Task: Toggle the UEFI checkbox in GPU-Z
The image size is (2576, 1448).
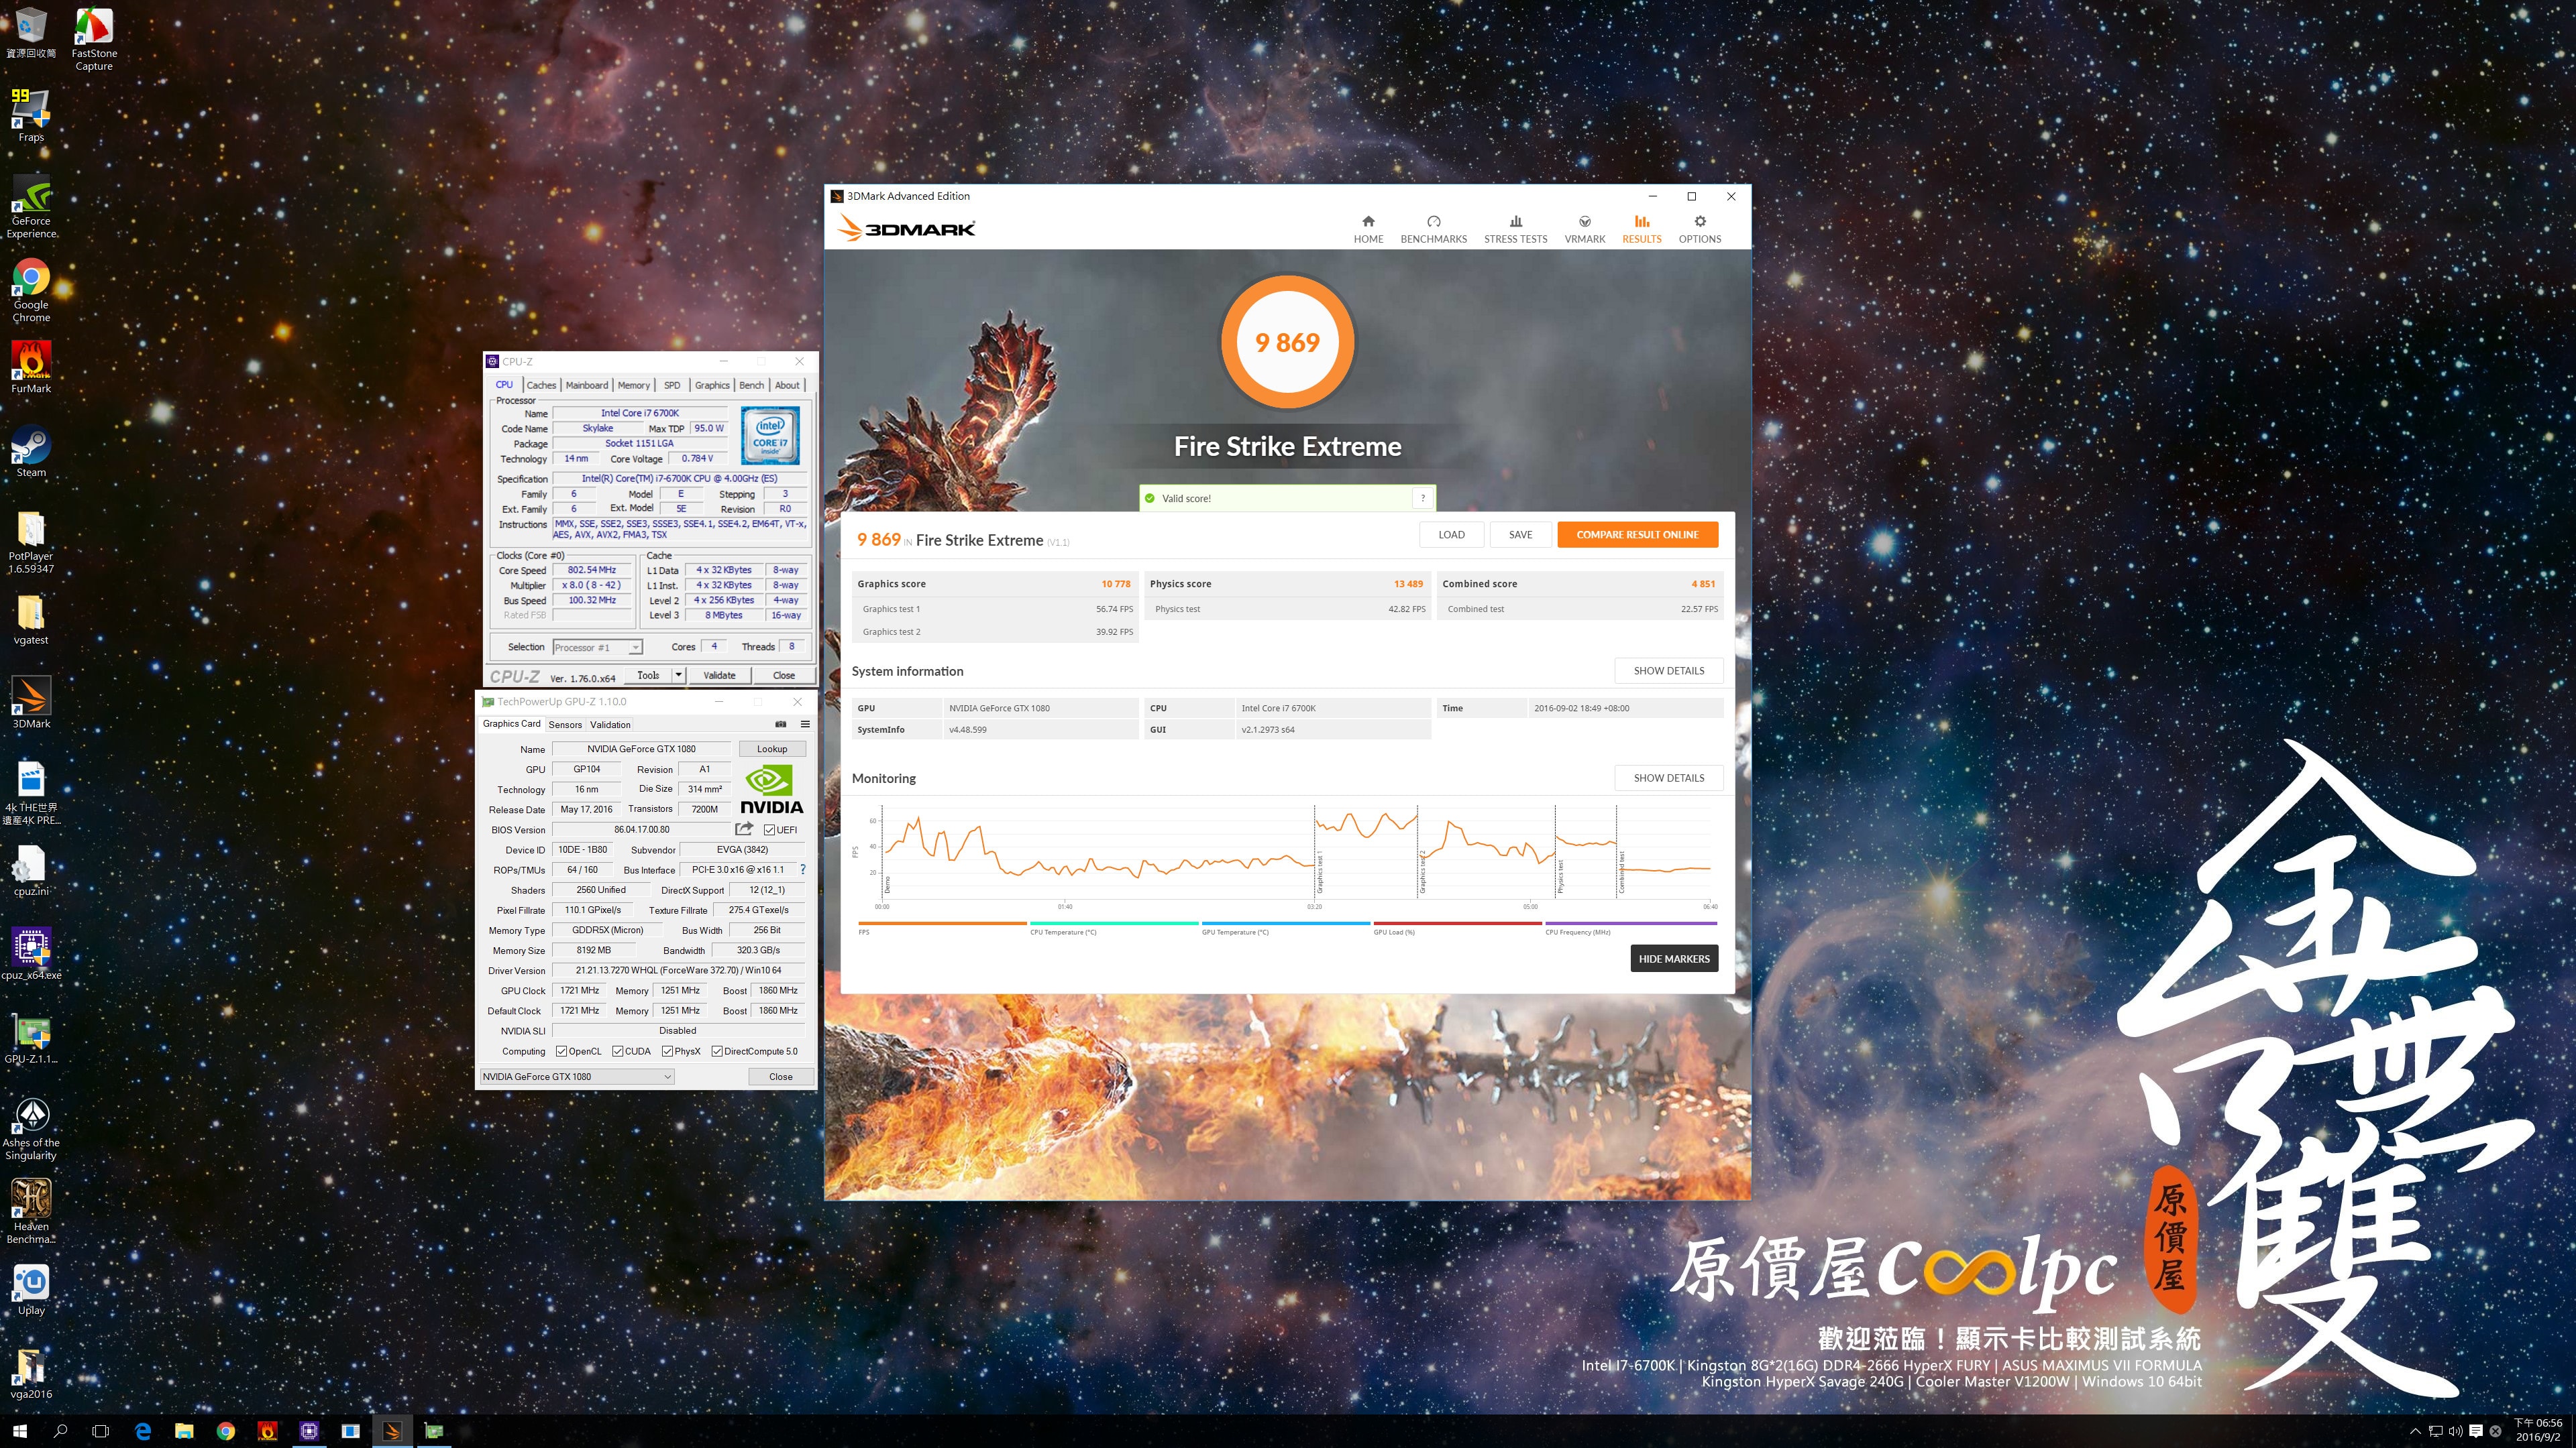Action: 769,829
